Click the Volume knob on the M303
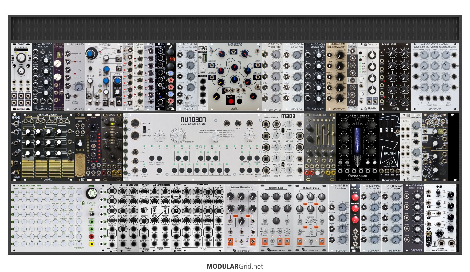 pos(289,170)
